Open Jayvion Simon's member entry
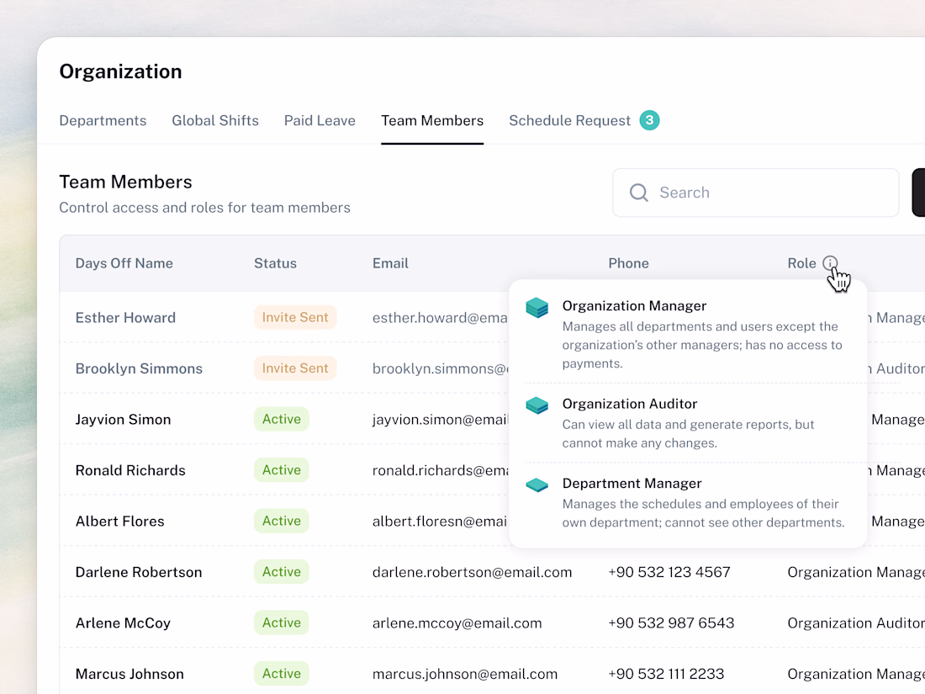925x694 pixels. tap(124, 420)
